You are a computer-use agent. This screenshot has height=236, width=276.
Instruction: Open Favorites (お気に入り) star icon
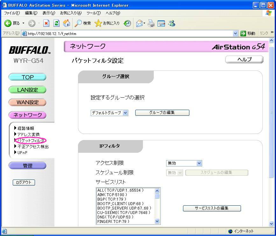(98, 23)
